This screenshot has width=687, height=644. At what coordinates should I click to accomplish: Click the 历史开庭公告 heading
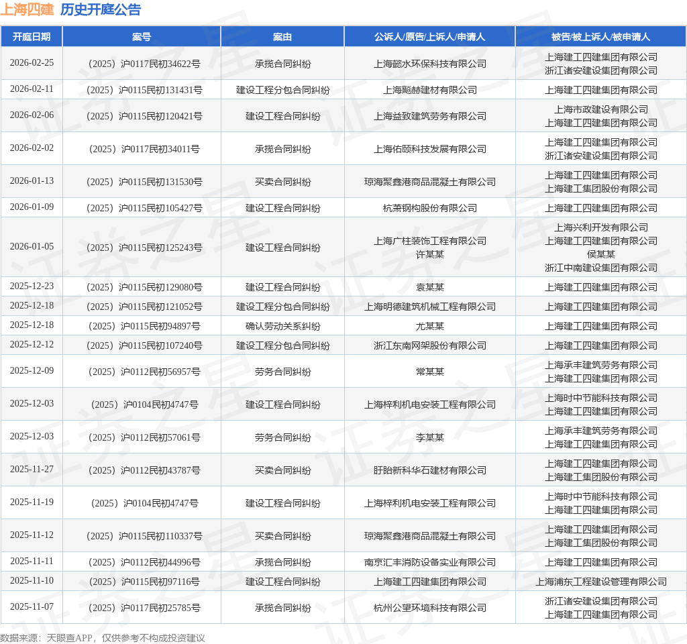pos(101,9)
